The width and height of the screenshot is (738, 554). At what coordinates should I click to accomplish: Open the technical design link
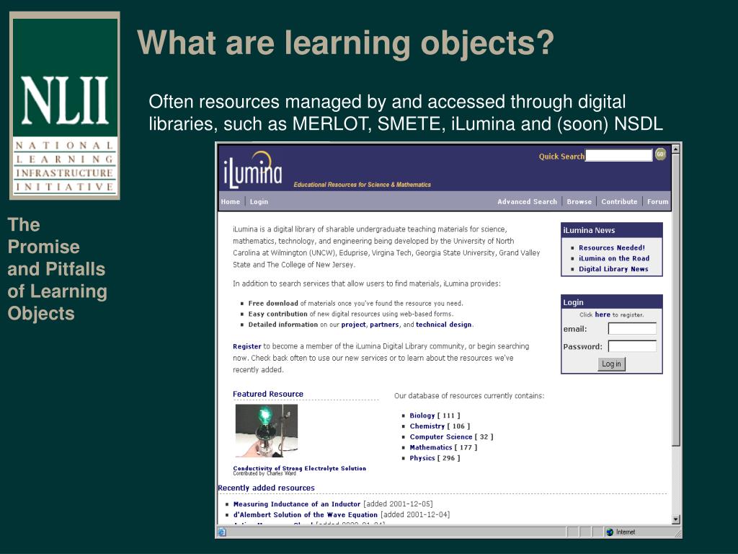point(443,325)
